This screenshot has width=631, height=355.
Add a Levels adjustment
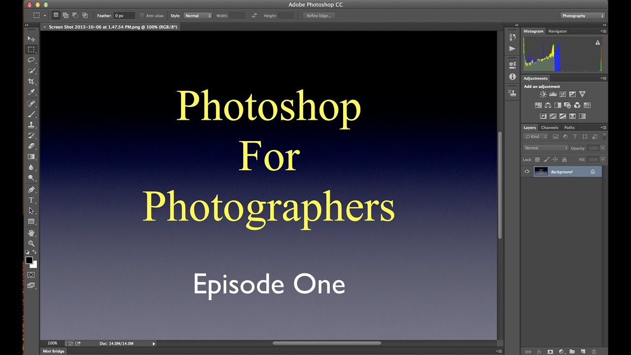point(553,94)
